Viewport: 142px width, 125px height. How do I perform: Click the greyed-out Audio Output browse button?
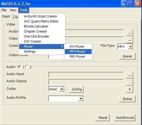[130, 82]
